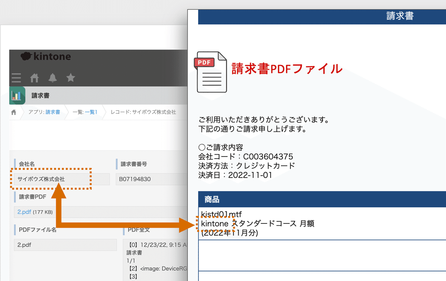Click the 請求書PDF field label

click(33, 197)
